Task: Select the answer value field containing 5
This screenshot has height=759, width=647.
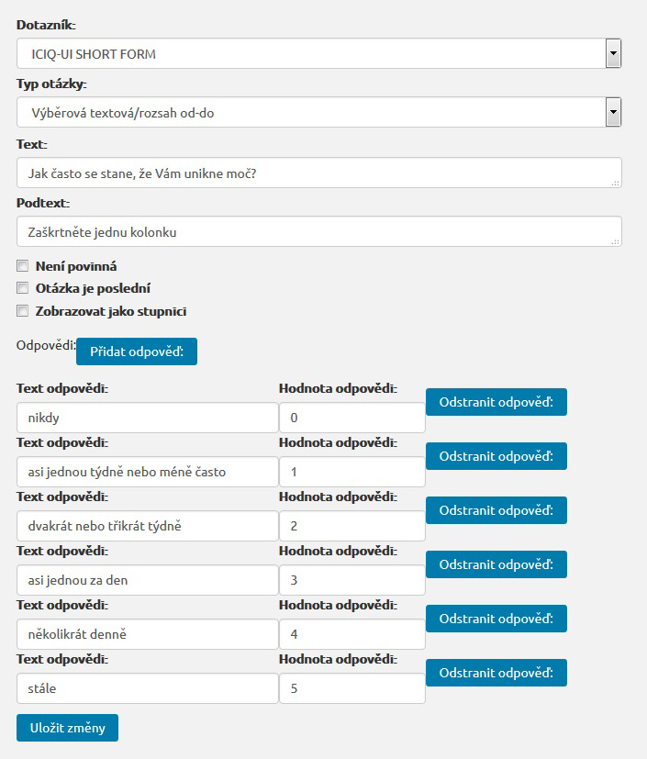Action: 351,688
